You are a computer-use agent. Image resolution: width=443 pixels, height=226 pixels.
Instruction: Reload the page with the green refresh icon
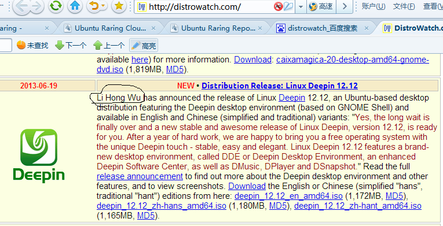[56, 6]
